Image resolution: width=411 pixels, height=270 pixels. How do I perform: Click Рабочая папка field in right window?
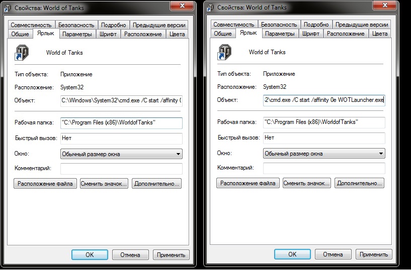[x=324, y=122]
